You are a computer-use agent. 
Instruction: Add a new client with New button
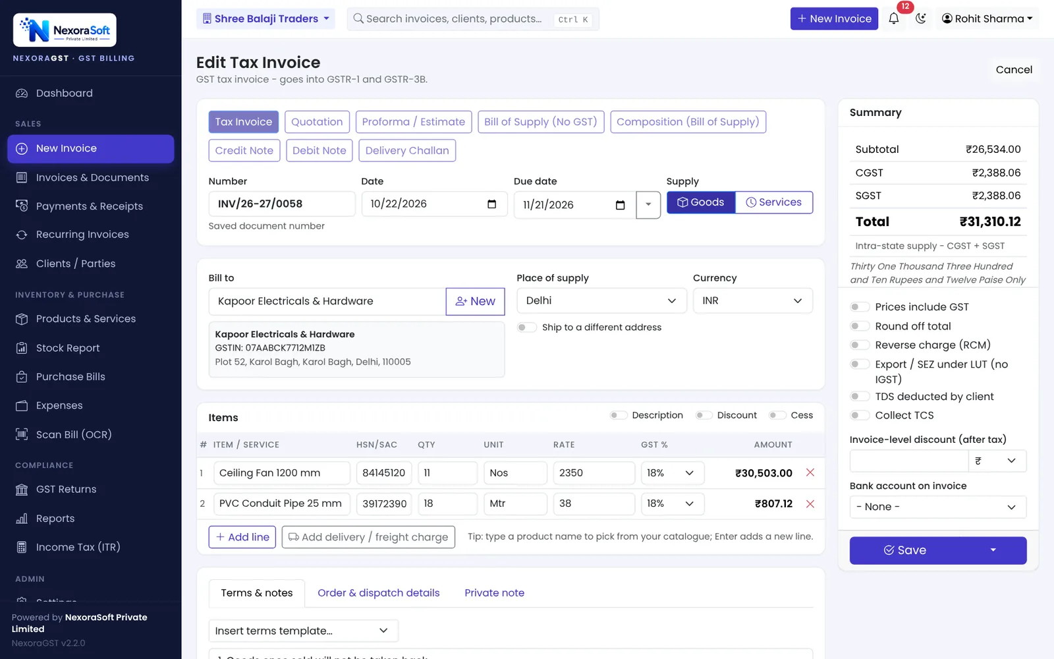476,301
